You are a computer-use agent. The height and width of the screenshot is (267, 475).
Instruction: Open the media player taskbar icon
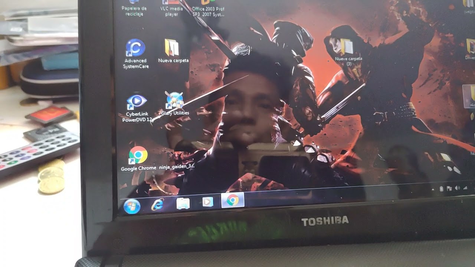tap(207, 202)
